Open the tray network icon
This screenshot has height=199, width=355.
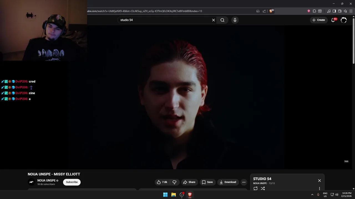point(332,195)
